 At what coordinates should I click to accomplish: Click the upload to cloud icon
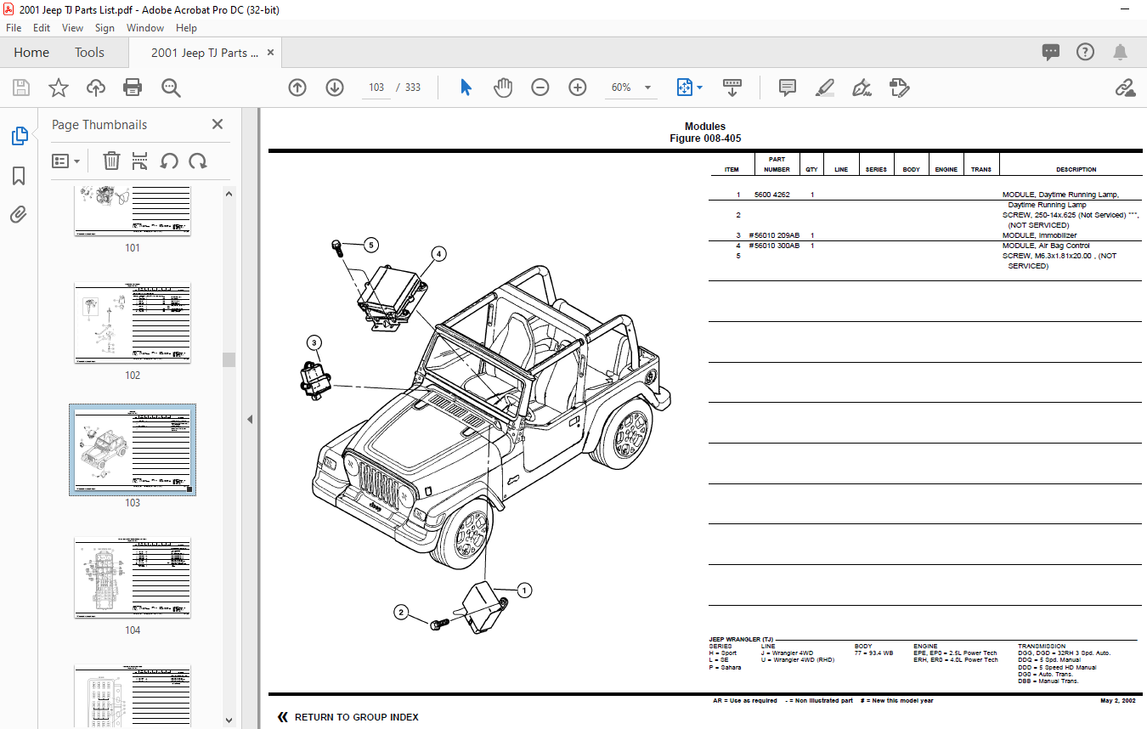tap(96, 88)
